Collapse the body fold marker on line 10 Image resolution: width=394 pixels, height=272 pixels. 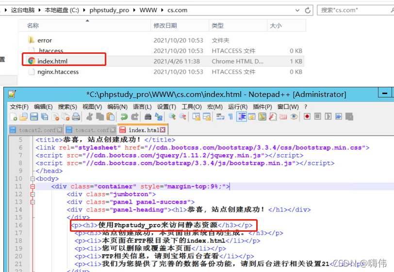33,179
